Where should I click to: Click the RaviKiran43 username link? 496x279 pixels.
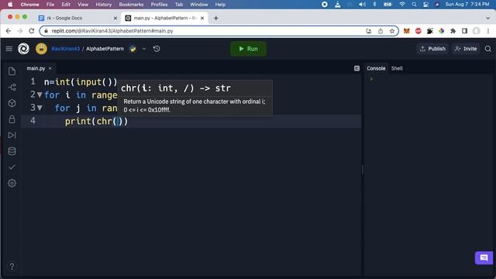point(65,49)
